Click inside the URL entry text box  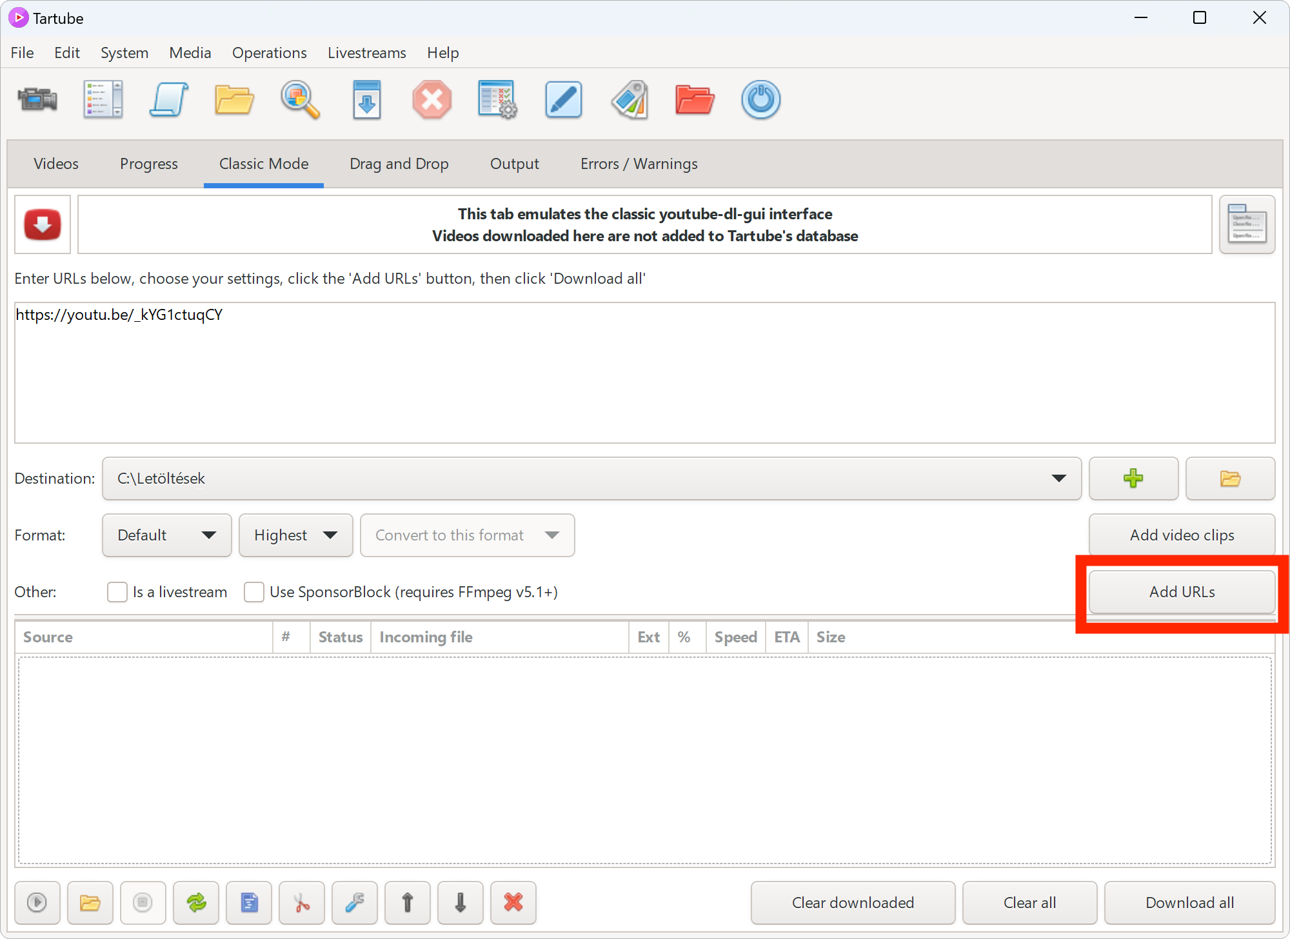(645, 373)
